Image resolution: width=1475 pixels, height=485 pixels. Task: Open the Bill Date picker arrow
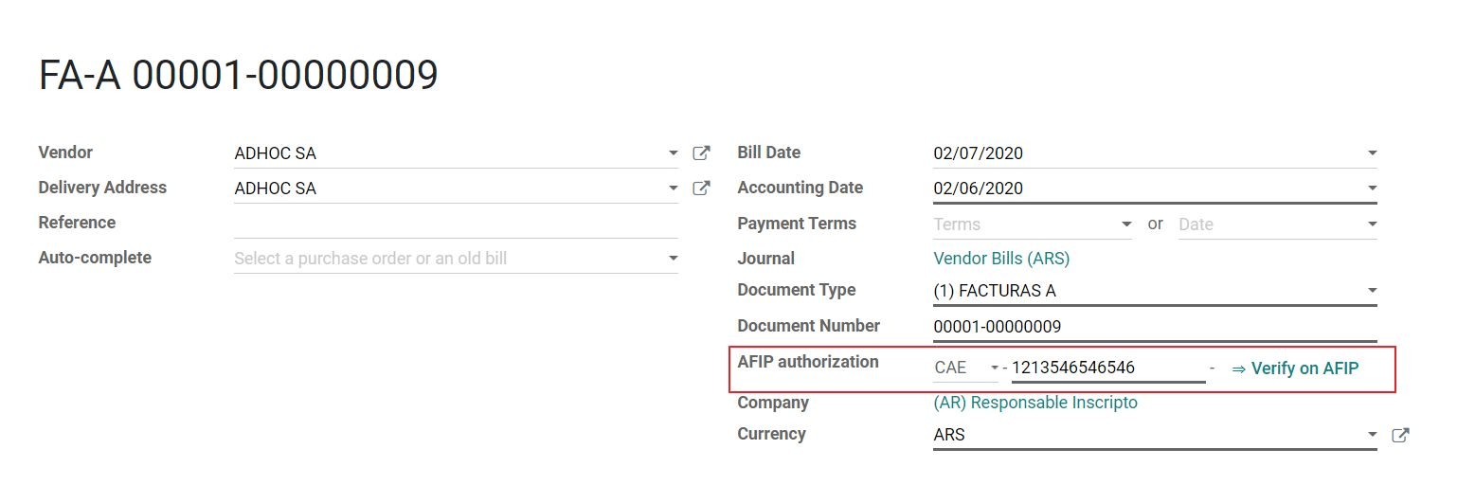tap(1372, 153)
